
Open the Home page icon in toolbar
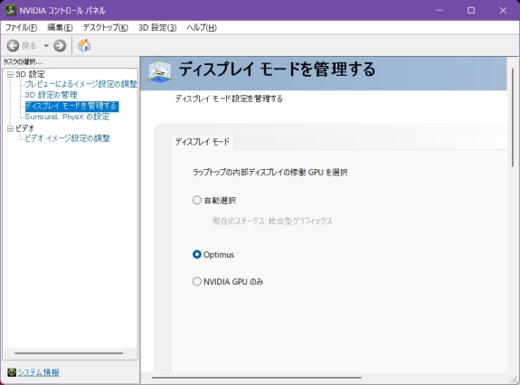click(x=84, y=45)
